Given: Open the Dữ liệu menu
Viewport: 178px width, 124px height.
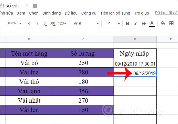Looking at the screenshot, I should [71, 13].
